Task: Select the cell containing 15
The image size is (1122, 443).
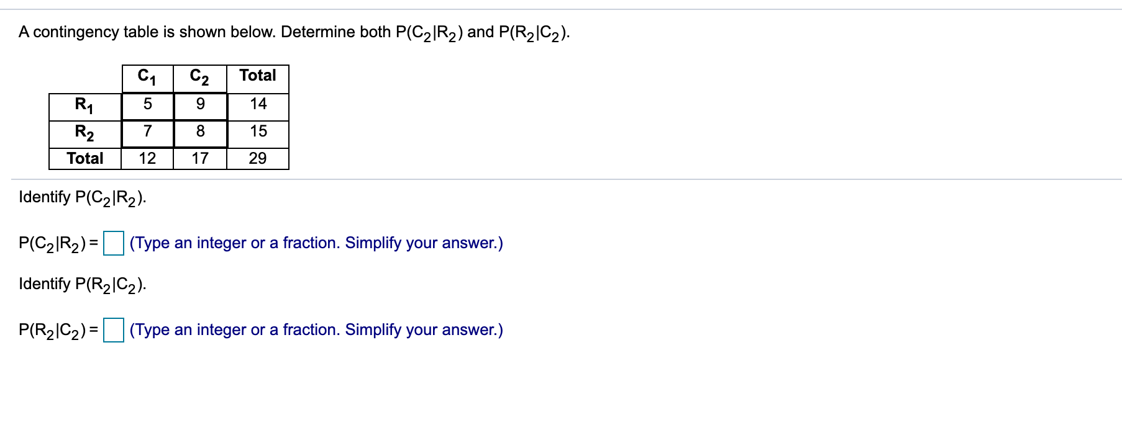Action: coord(258,130)
